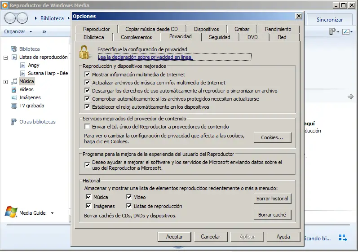The width and height of the screenshot is (358, 252).
Task: Click the switch to now playing icon
Action: click(343, 238)
